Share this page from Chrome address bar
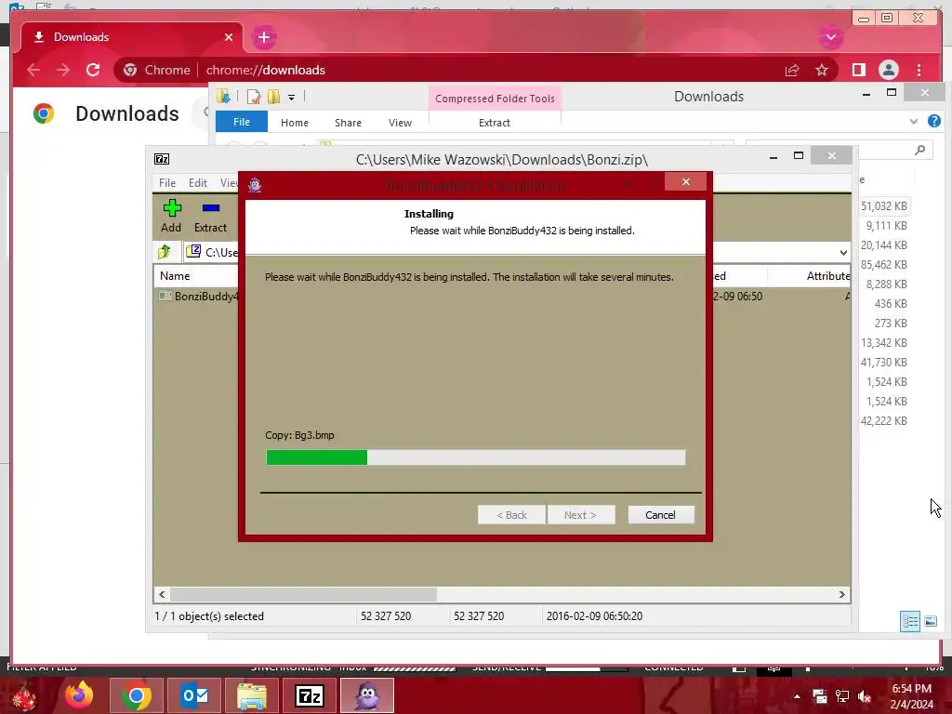This screenshot has width=952, height=714. tap(792, 70)
